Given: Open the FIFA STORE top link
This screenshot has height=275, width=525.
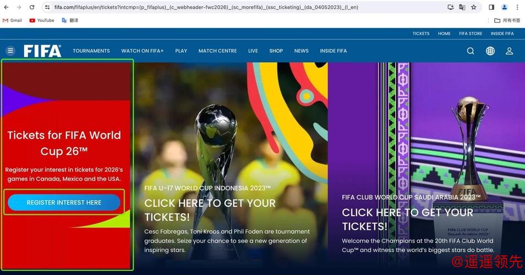Looking at the screenshot, I should coord(471,34).
